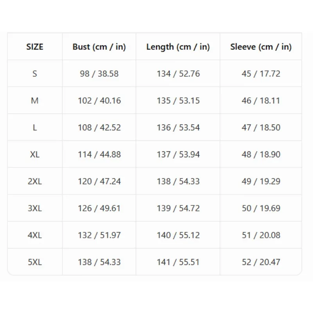The width and height of the screenshot is (313, 313).
Task: Click bust value 98 / 38.58
Action: pyautogui.click(x=99, y=74)
